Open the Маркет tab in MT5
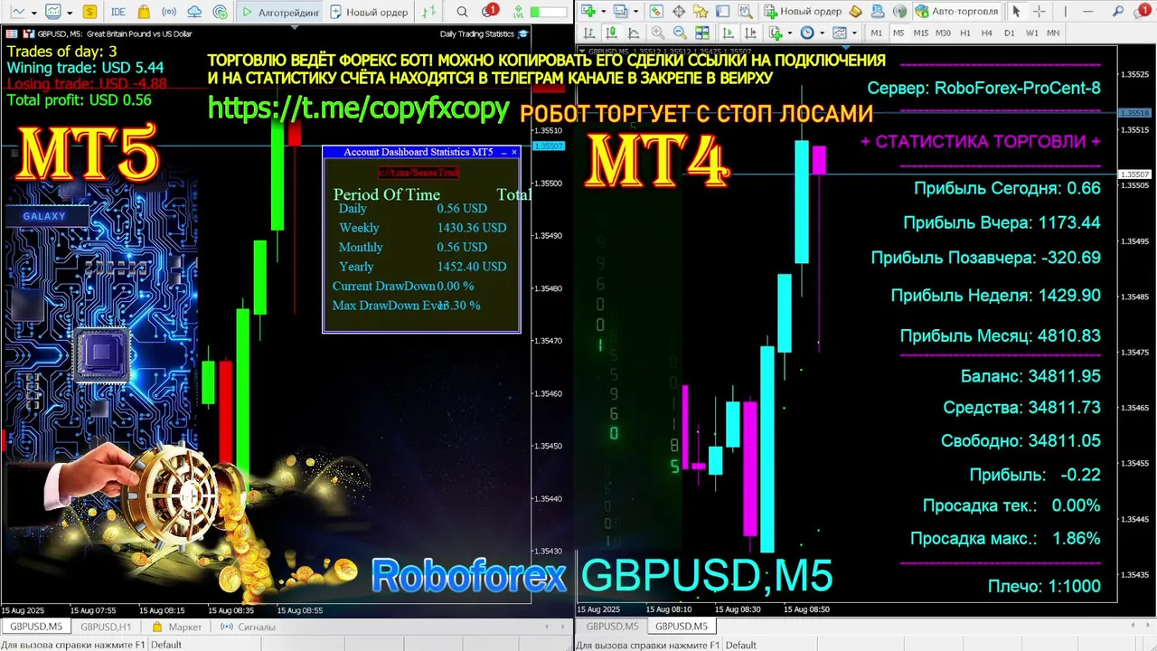1157x651 pixels. [178, 627]
